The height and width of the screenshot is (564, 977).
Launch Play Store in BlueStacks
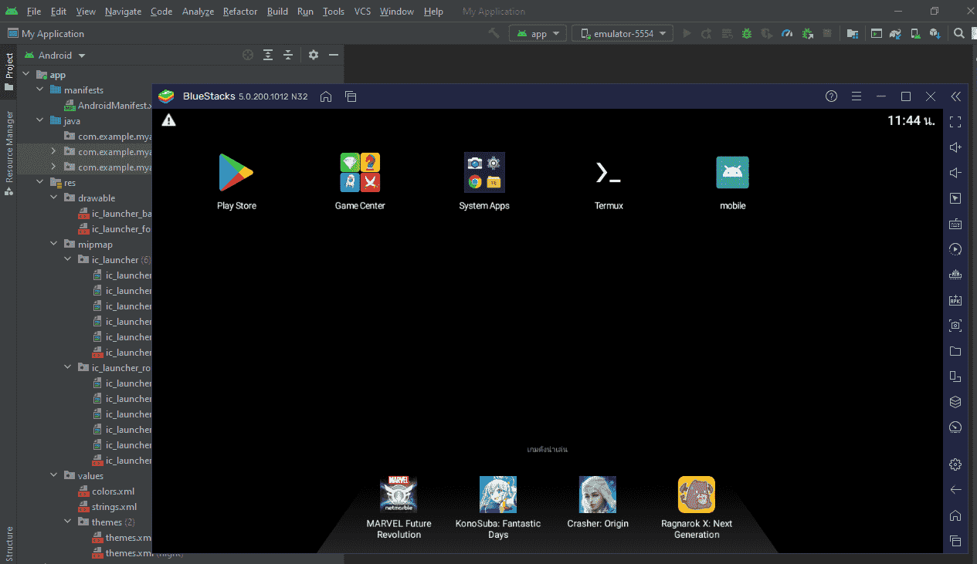(236, 181)
